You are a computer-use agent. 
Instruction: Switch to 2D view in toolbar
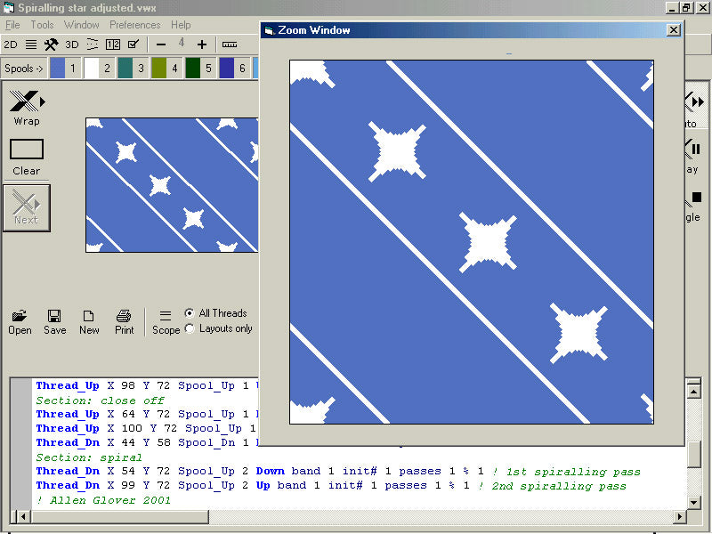click(x=11, y=44)
